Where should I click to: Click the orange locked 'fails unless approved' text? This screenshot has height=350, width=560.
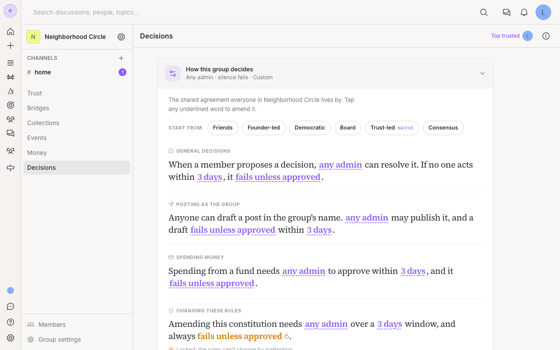click(x=240, y=336)
